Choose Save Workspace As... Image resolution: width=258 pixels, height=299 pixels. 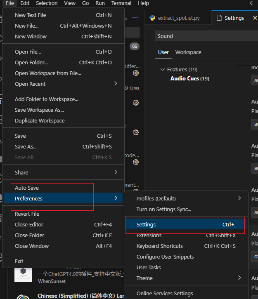tap(63, 110)
